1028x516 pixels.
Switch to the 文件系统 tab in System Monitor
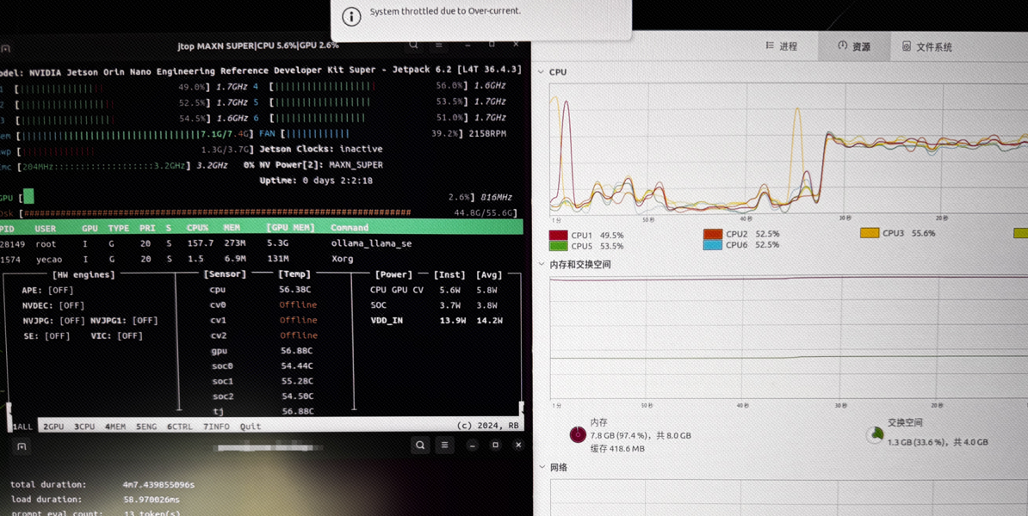[927, 47]
